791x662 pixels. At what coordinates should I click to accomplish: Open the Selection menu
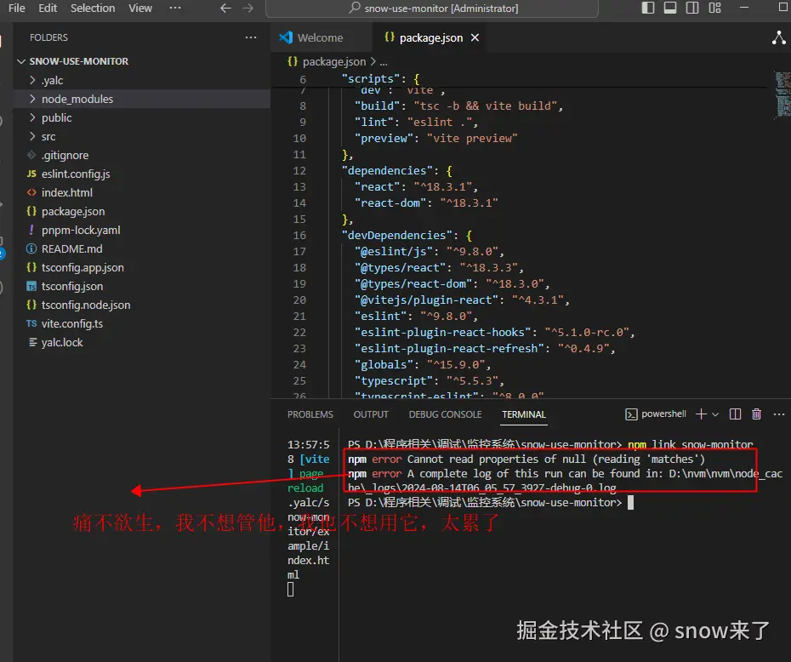click(93, 8)
